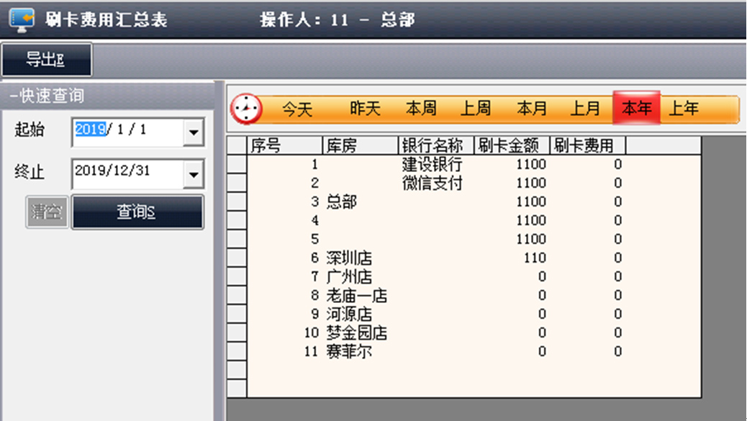Click the 清空 clear button

tap(47, 212)
